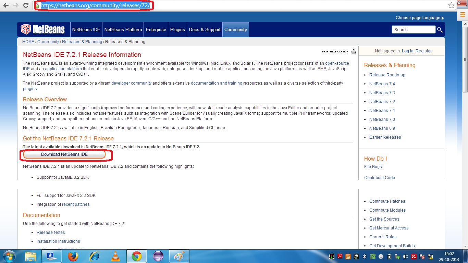Bookmark this page with the star icon

coord(452,5)
